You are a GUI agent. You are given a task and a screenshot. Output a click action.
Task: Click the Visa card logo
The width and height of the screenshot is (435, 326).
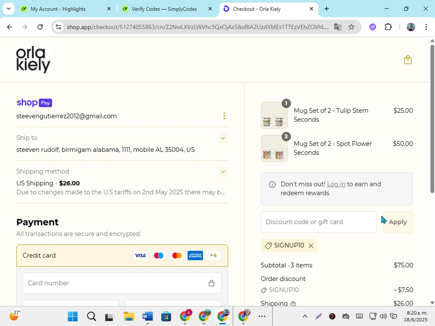tap(140, 256)
